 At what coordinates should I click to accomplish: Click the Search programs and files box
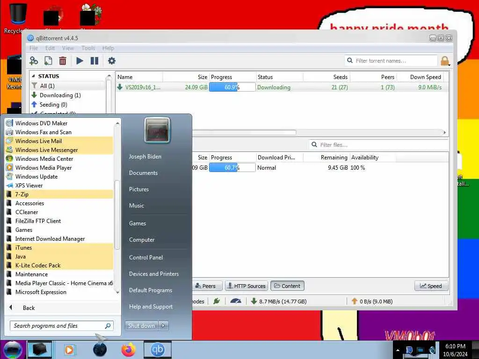tap(61, 326)
